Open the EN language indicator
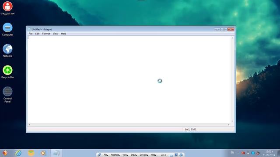 click(232, 153)
